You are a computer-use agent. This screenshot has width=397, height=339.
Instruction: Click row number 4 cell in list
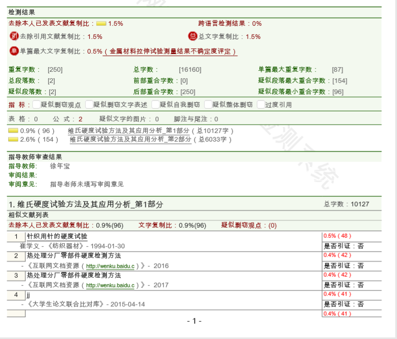[16, 294]
